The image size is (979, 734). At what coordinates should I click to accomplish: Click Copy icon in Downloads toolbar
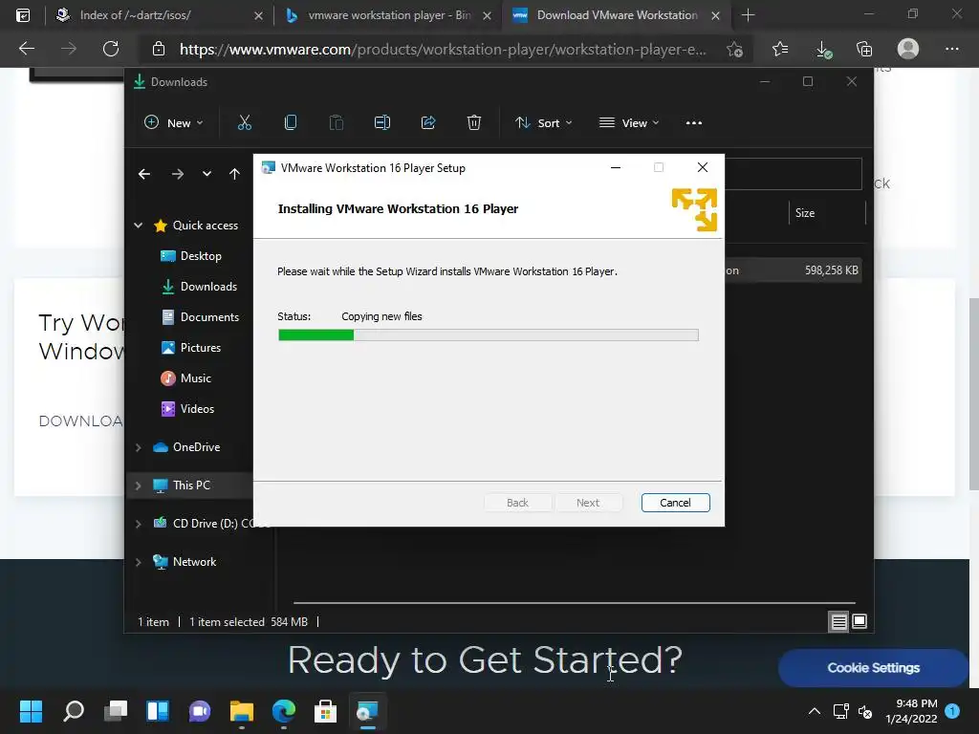pyautogui.click(x=291, y=123)
